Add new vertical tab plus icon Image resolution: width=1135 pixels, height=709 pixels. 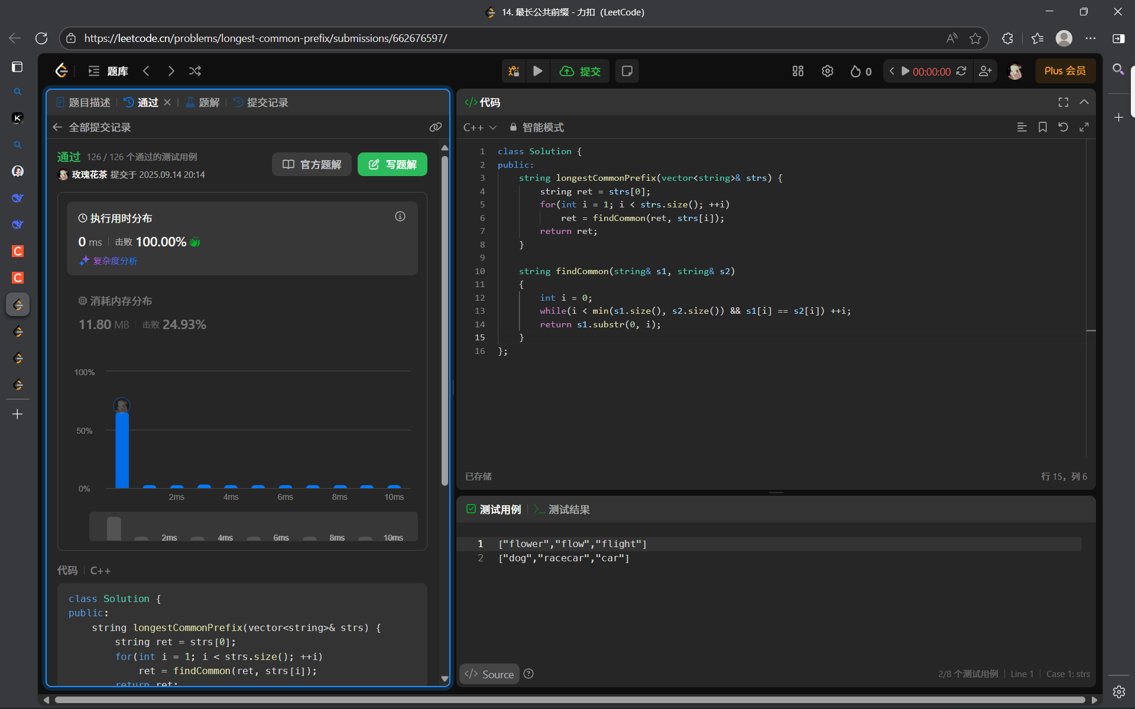18,414
